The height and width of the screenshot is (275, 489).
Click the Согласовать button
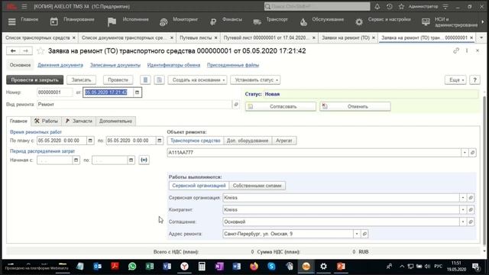click(280, 107)
